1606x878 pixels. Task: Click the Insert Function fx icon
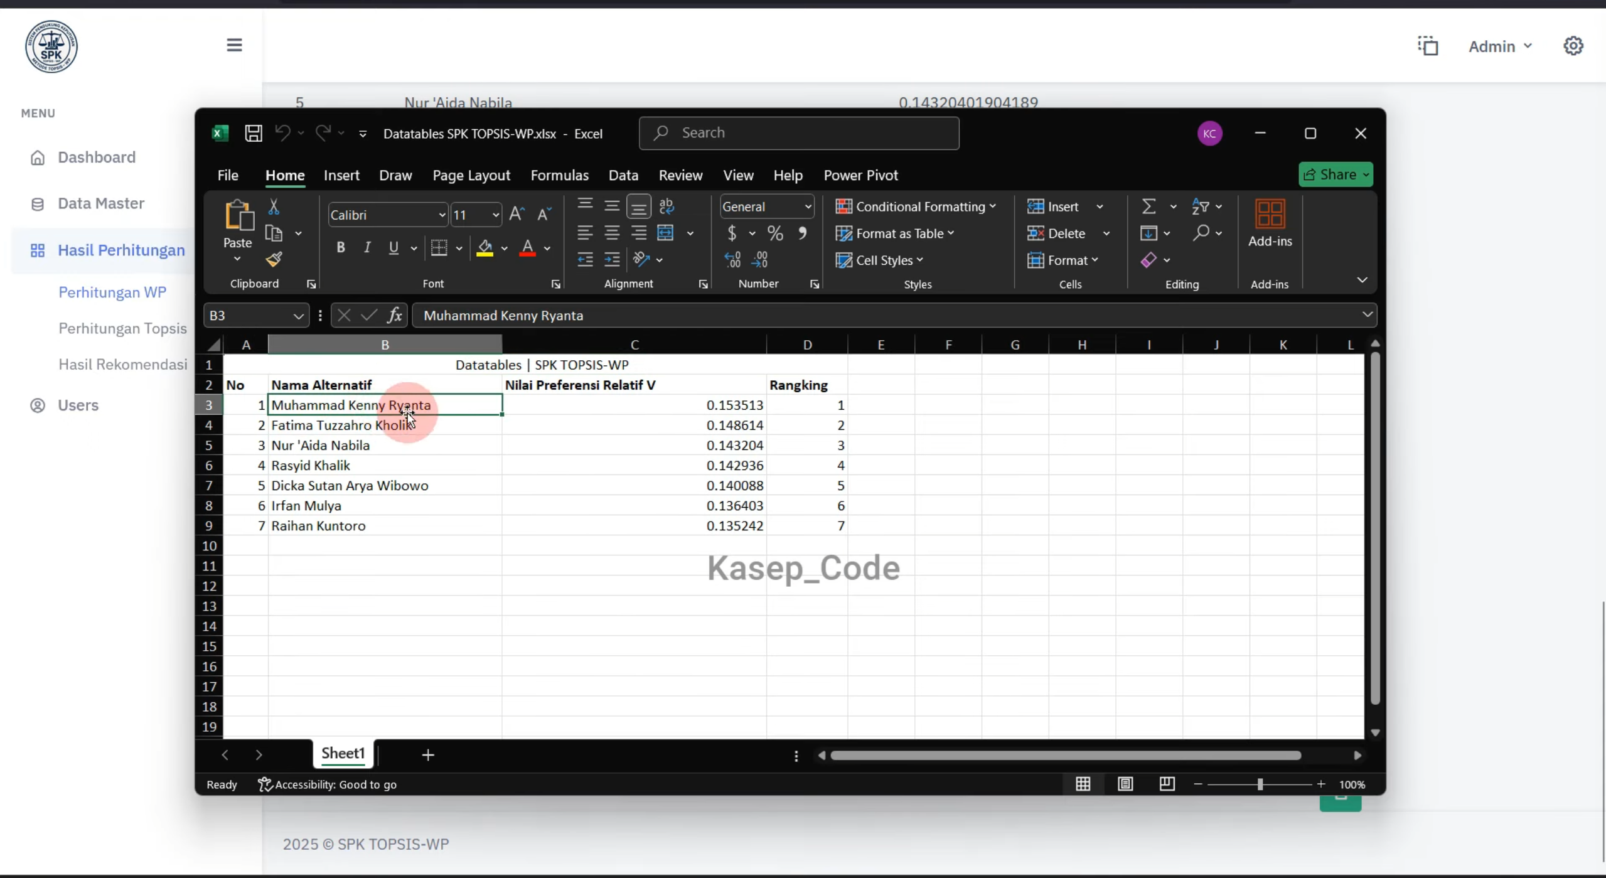(x=394, y=315)
